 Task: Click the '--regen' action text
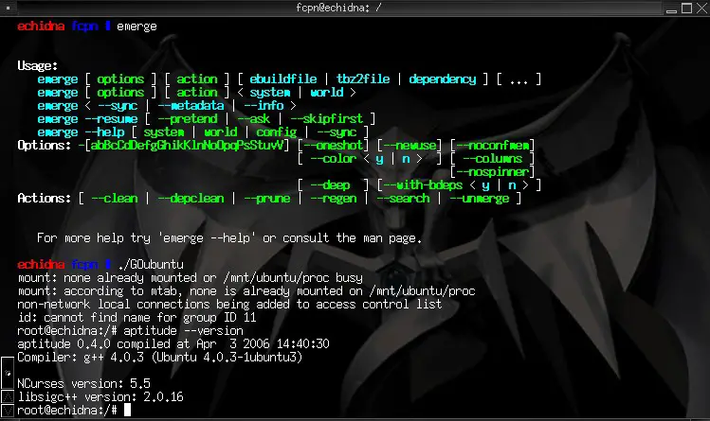coord(334,199)
